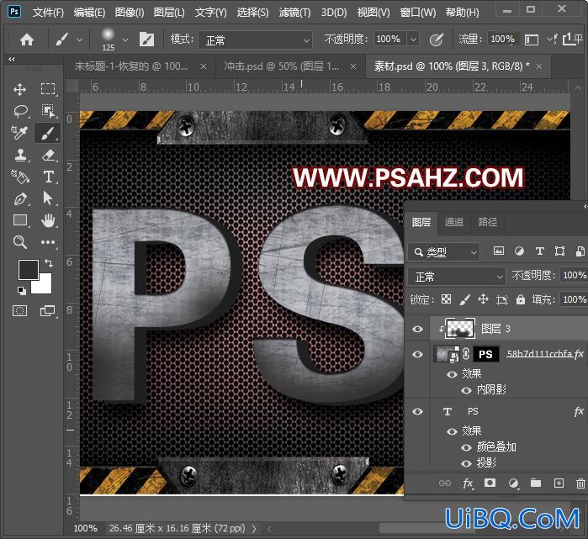Collapse the toolbox with double arrows
The height and width of the screenshot is (539, 588).
coord(12,59)
